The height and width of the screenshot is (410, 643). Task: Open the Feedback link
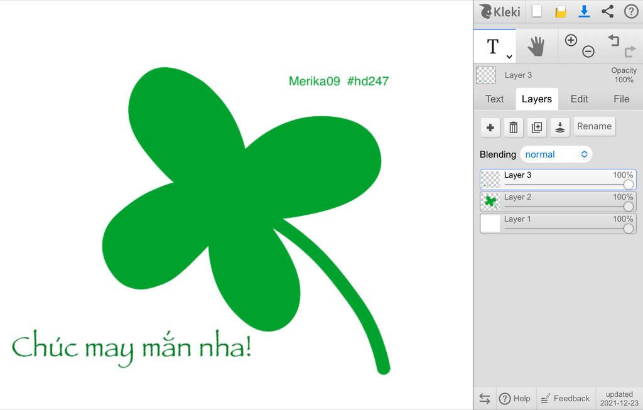(565, 399)
